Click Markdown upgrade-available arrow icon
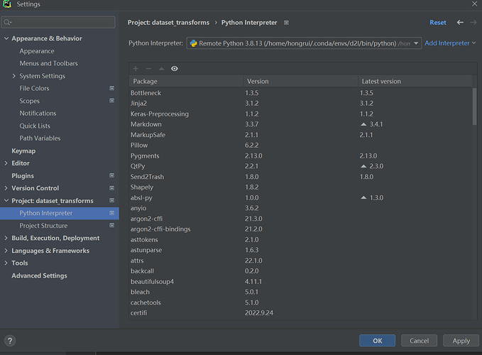The width and height of the screenshot is (482, 355). [363, 124]
